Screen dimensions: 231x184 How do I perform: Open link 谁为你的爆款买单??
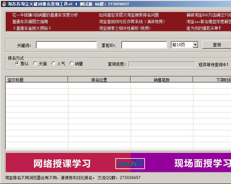pos(204,28)
